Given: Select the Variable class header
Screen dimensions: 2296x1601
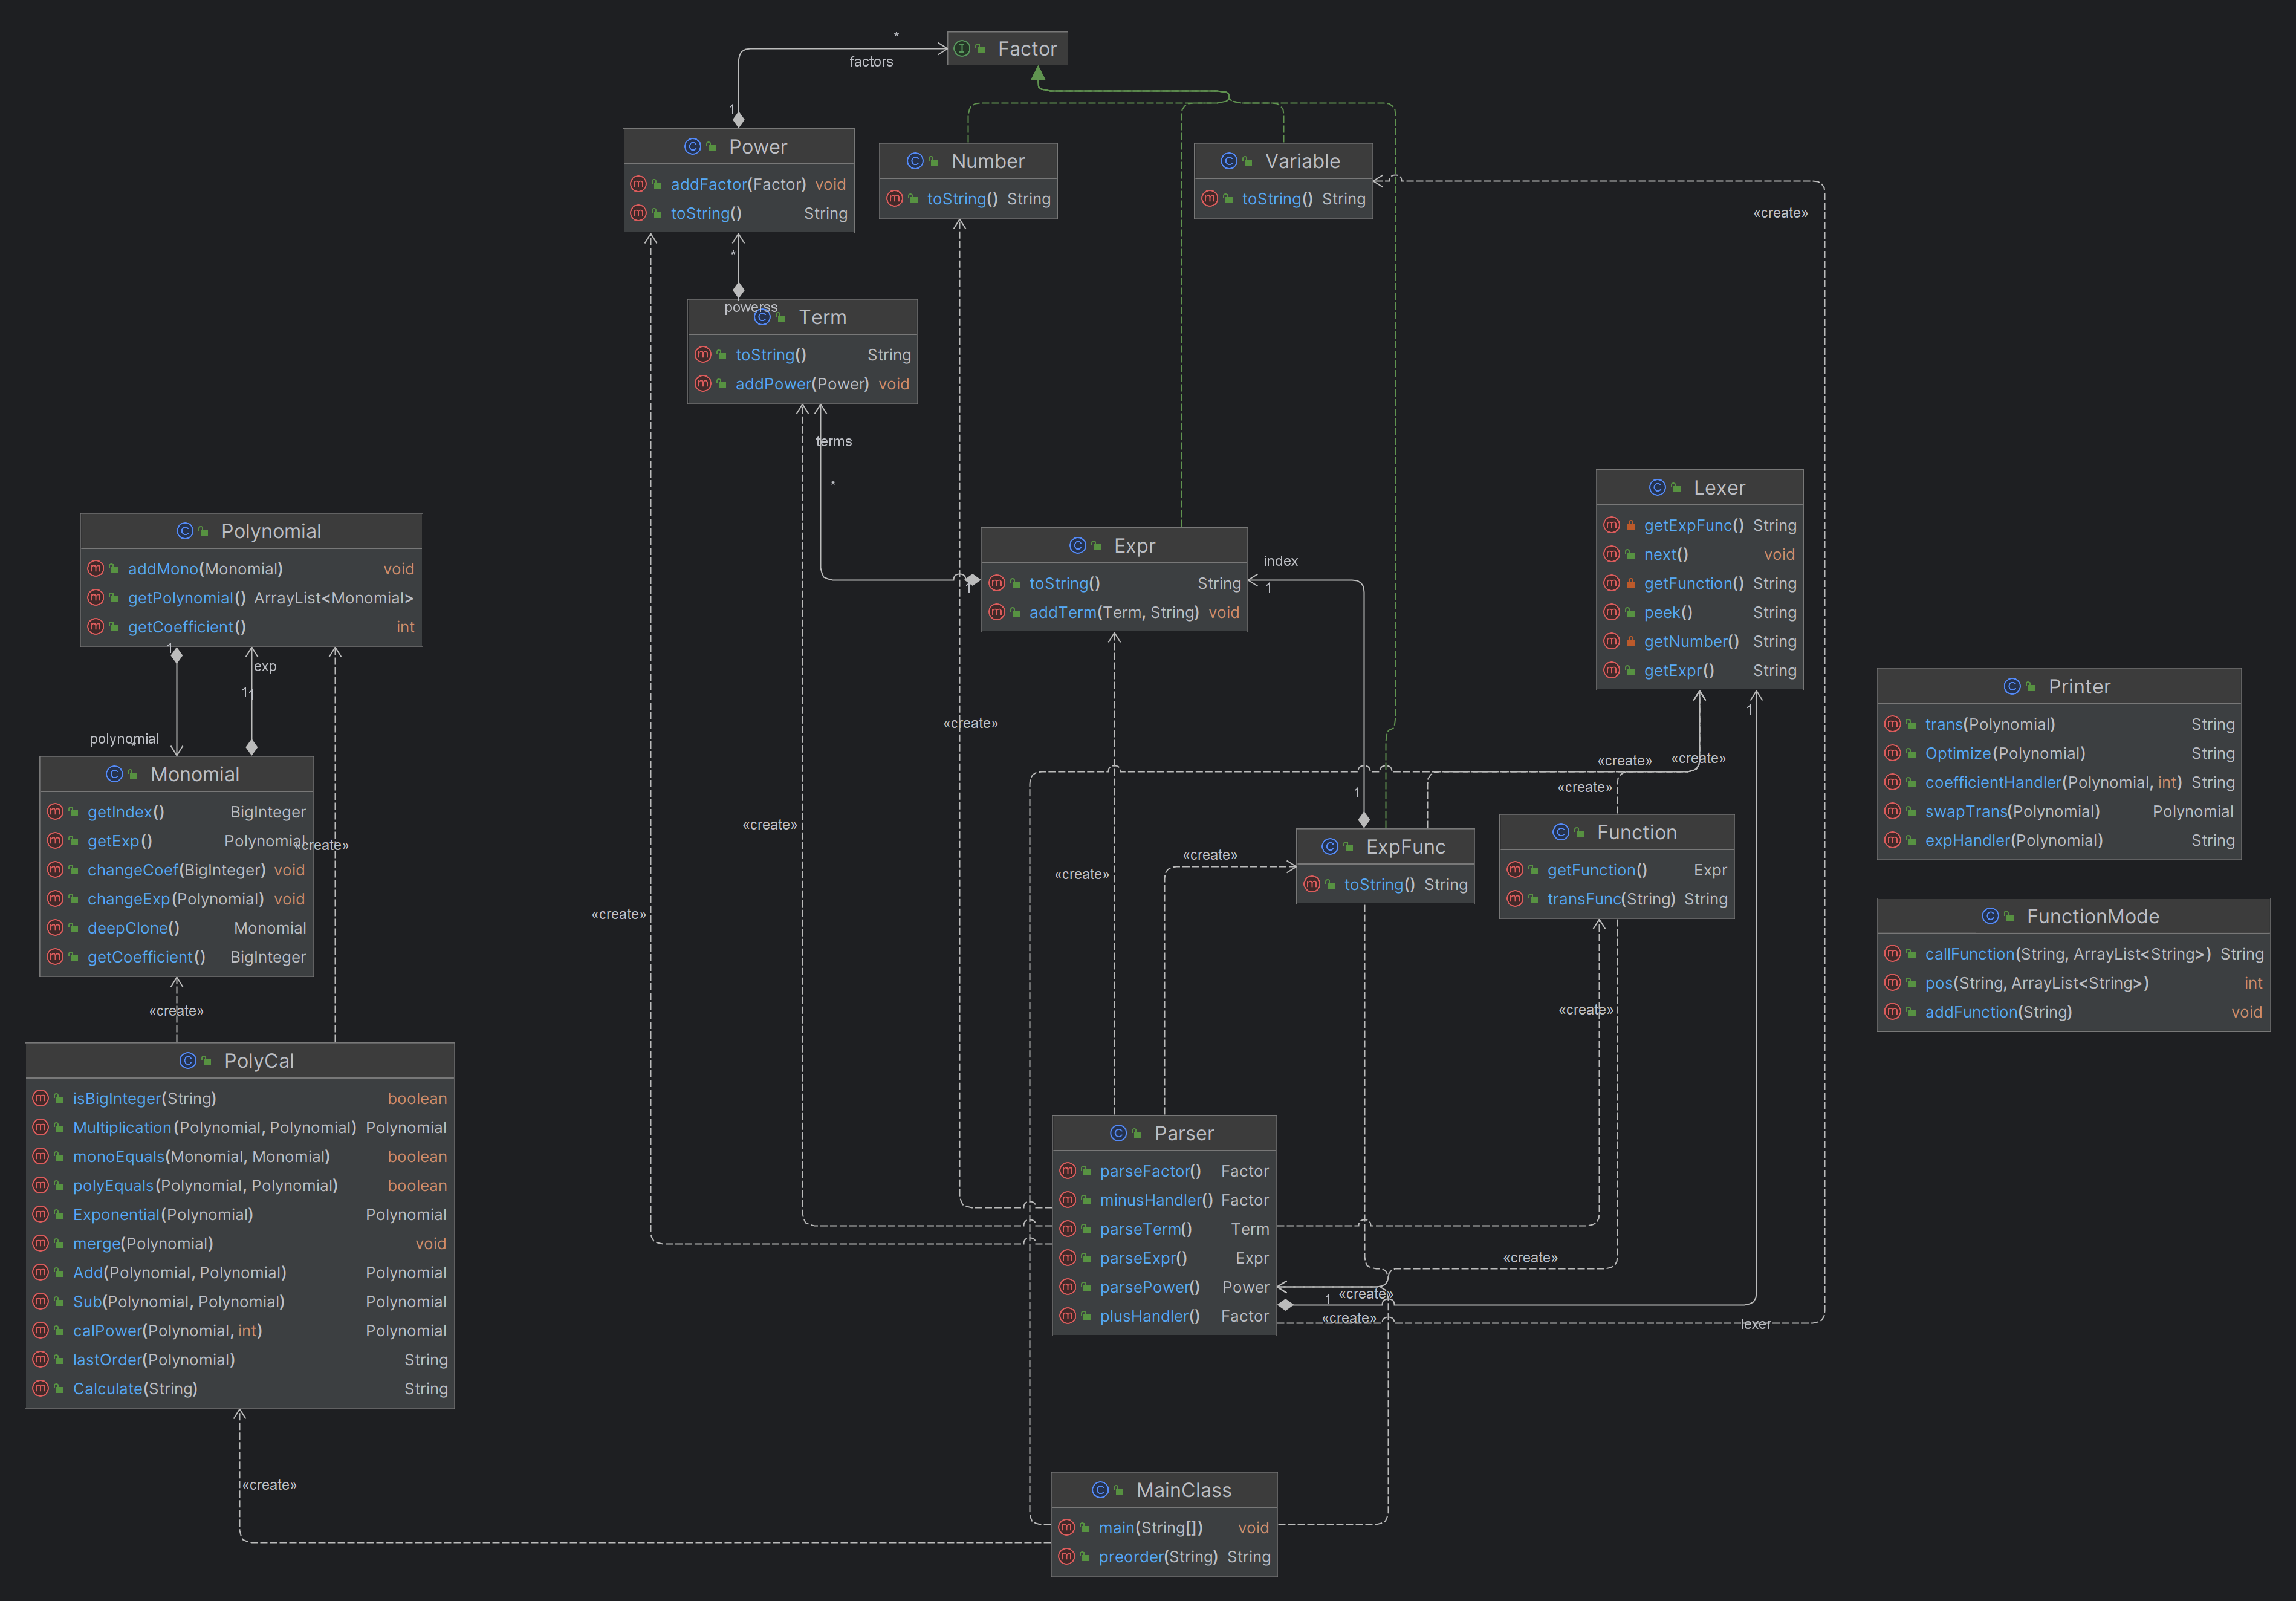Looking at the screenshot, I should point(1283,161).
